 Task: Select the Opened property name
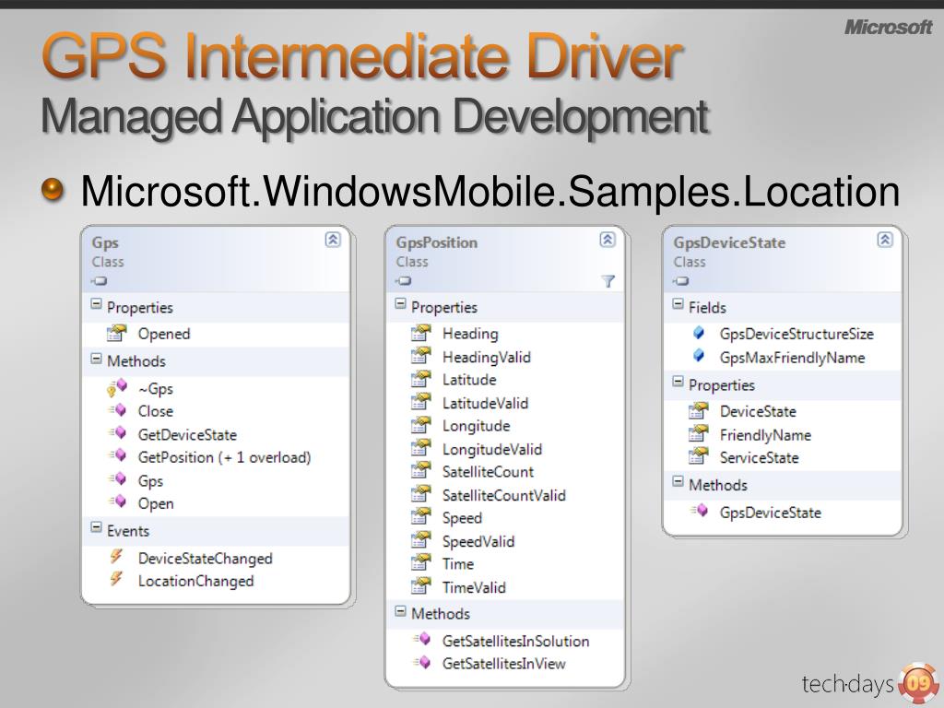(164, 334)
